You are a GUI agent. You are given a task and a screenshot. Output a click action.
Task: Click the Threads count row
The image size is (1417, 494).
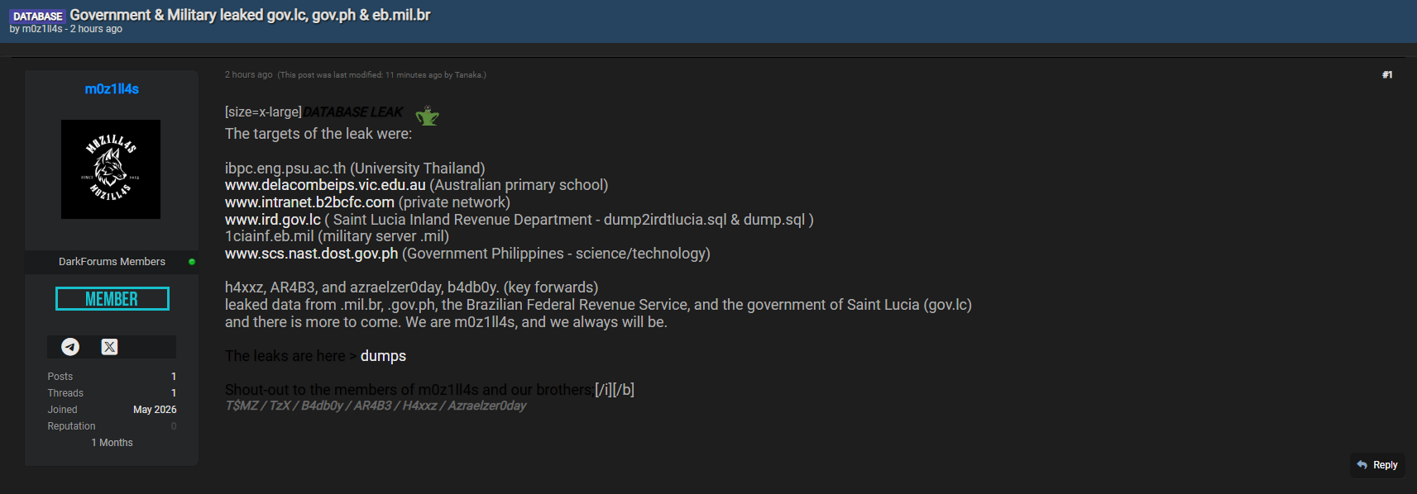(112, 393)
